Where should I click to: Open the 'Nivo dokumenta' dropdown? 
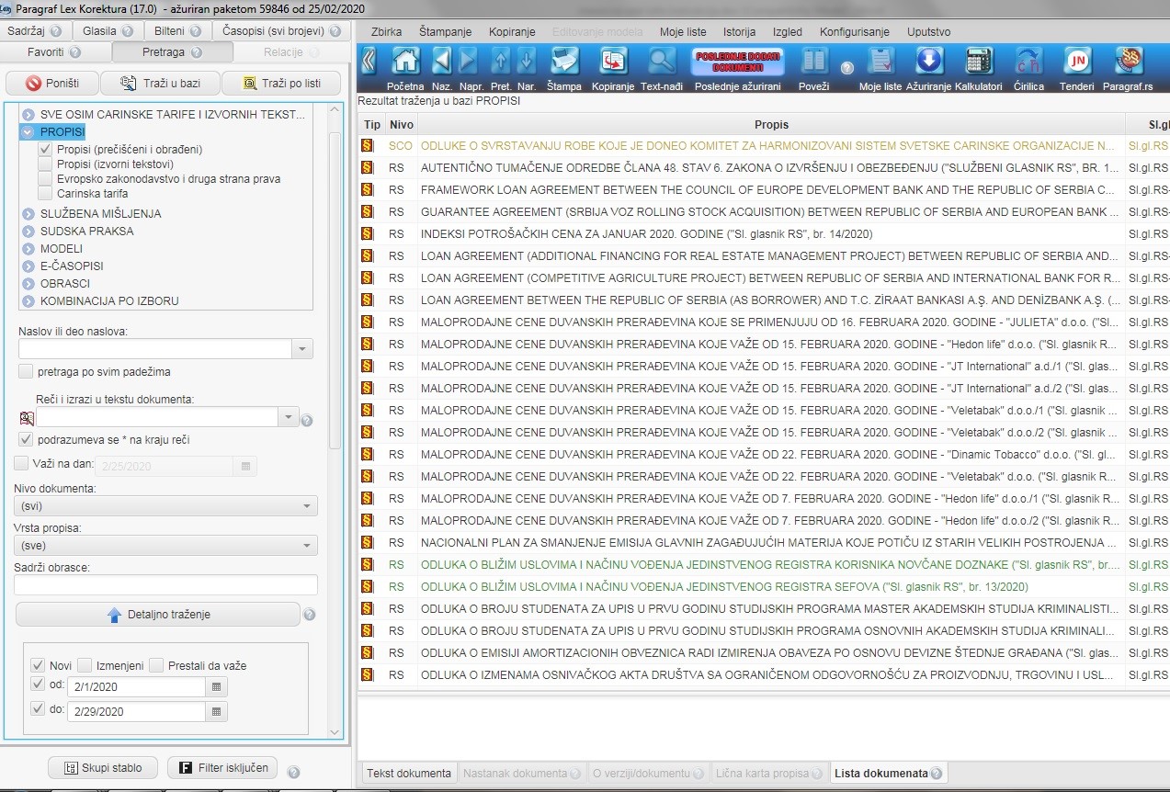(x=165, y=506)
